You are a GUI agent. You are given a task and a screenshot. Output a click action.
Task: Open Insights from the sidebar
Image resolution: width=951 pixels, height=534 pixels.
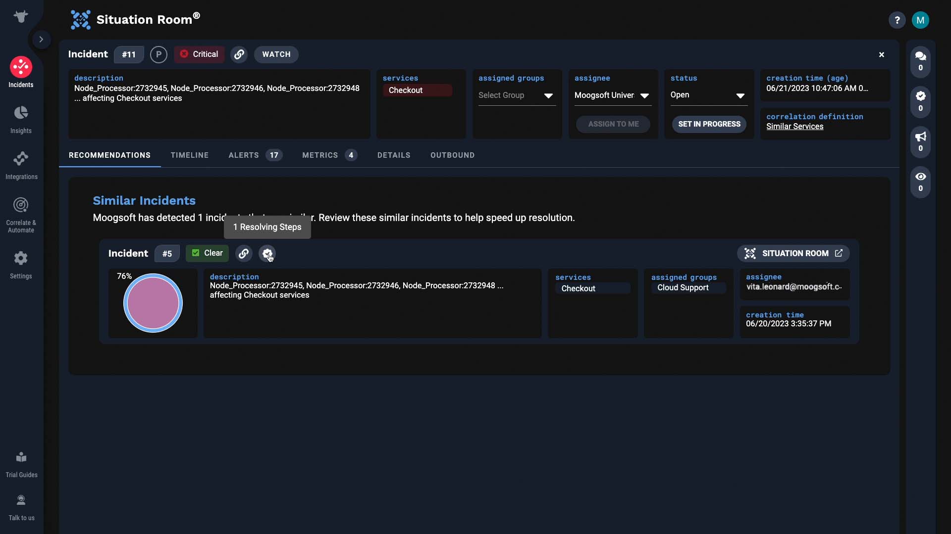[21, 119]
